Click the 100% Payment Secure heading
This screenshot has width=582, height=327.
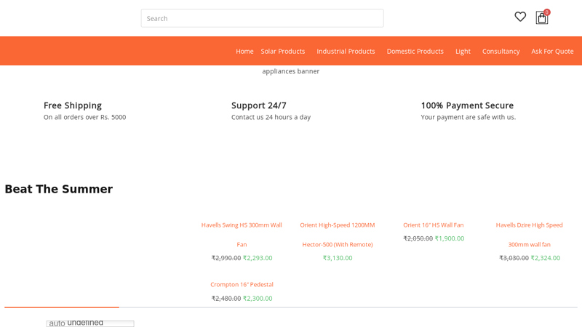(467, 105)
